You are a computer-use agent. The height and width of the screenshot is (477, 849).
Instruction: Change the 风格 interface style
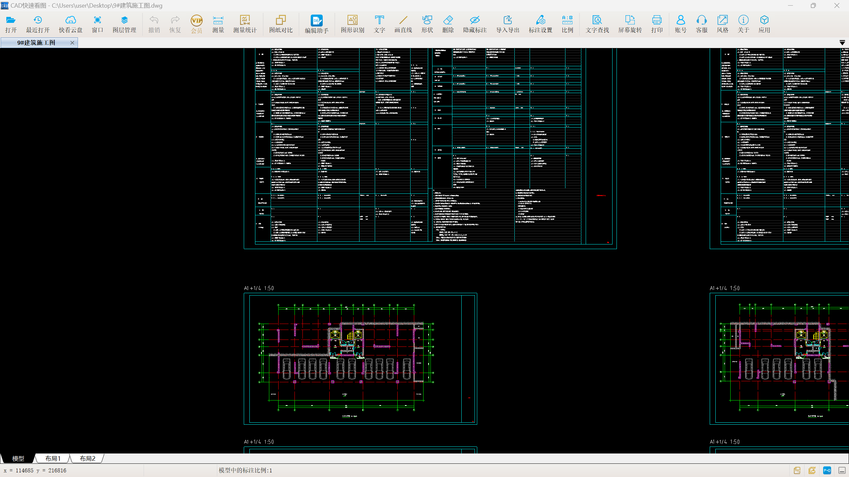tap(723, 24)
